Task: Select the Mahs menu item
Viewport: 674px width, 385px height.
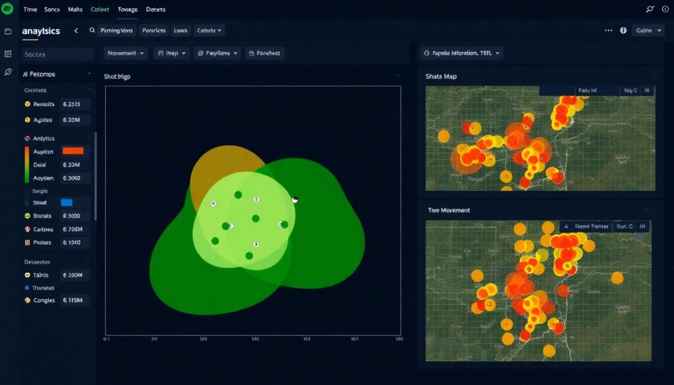Action: 75,10
